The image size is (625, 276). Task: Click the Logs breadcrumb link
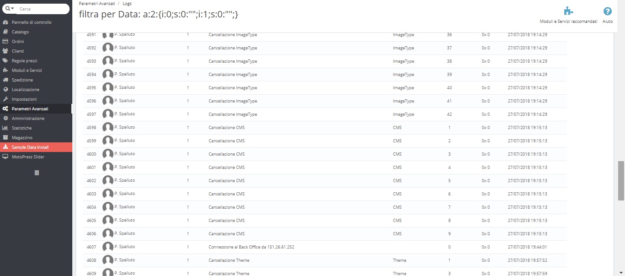pyautogui.click(x=127, y=3)
